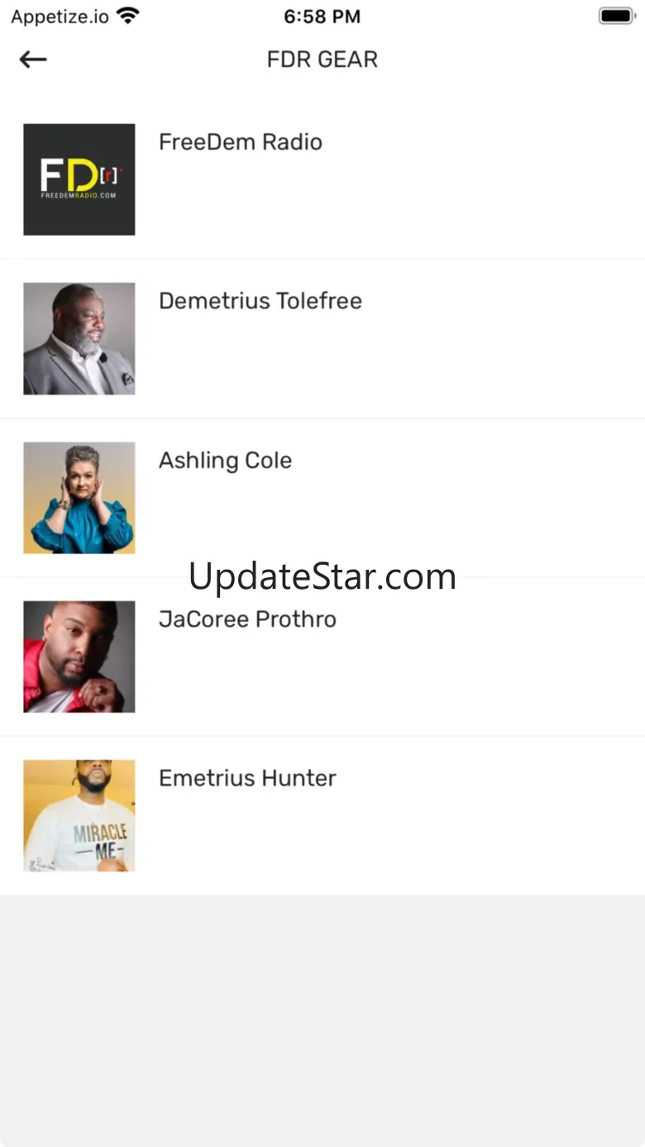Open the FreeDem Radio logo thumbnail

click(79, 179)
